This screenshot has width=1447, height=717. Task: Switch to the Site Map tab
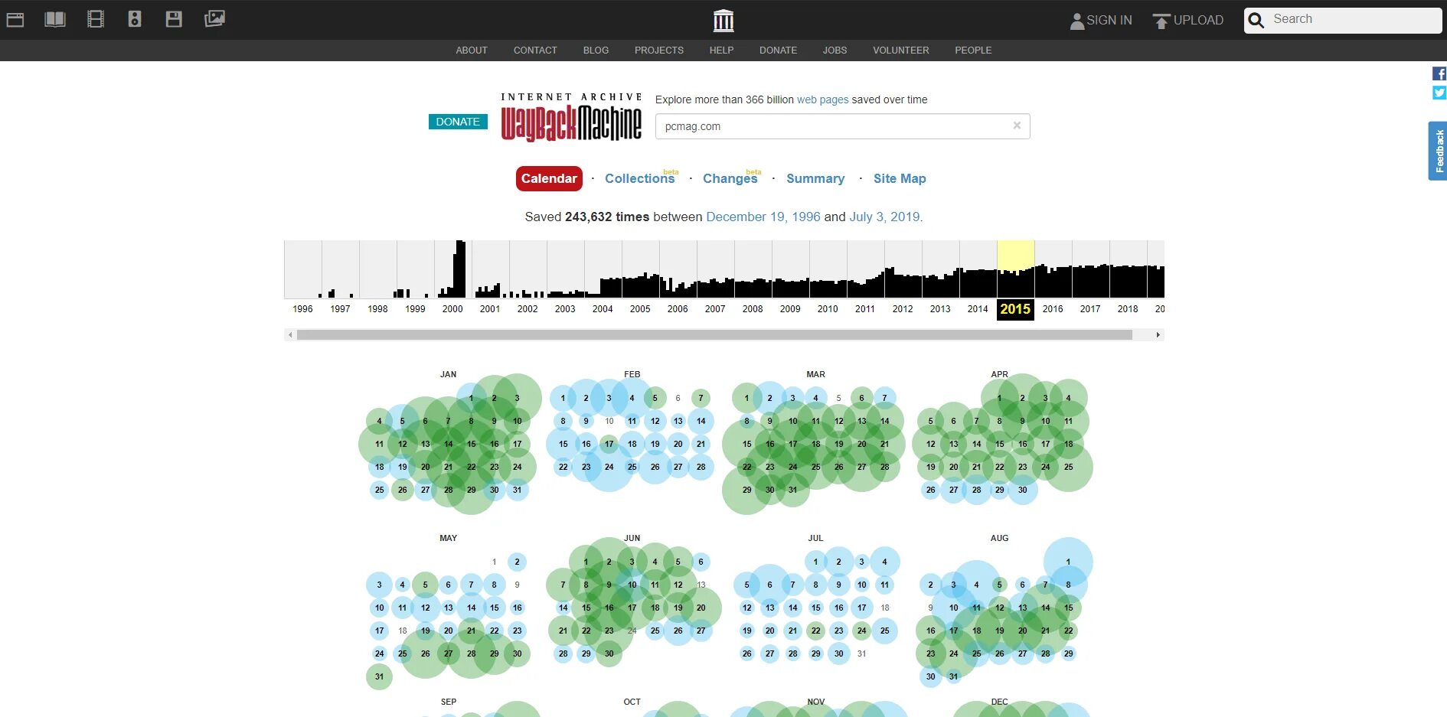900,178
